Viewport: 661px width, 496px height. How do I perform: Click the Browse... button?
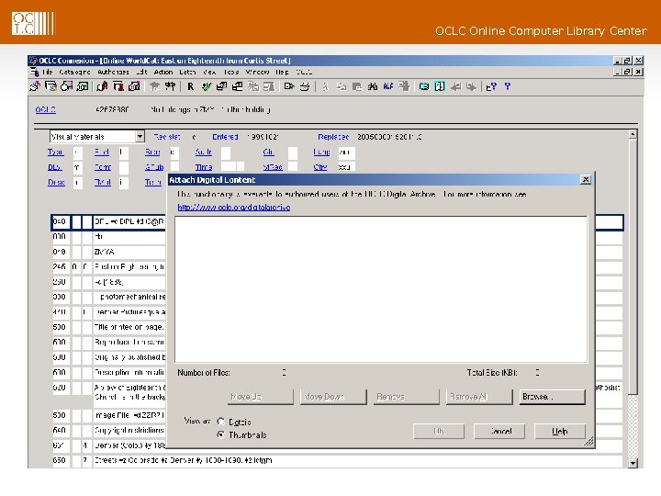[553, 397]
